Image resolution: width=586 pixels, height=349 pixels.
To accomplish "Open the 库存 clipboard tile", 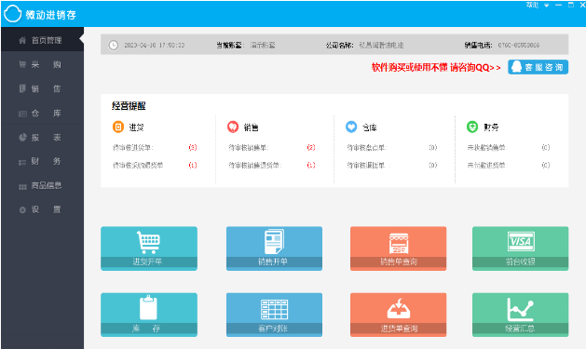I will (x=149, y=315).
